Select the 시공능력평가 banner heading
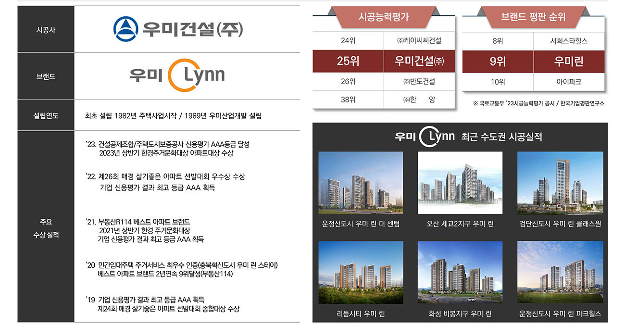This screenshot has width=625, height=325. [x=384, y=17]
